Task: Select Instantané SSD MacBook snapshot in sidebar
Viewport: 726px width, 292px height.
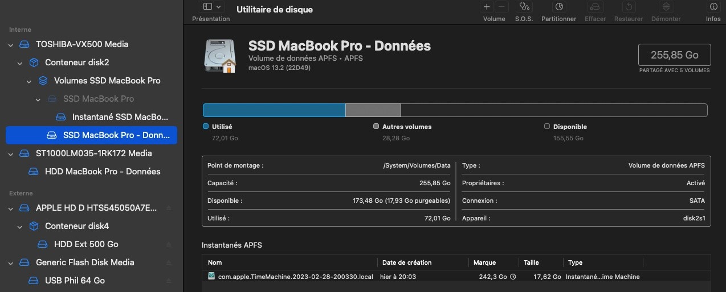Action: [x=120, y=117]
